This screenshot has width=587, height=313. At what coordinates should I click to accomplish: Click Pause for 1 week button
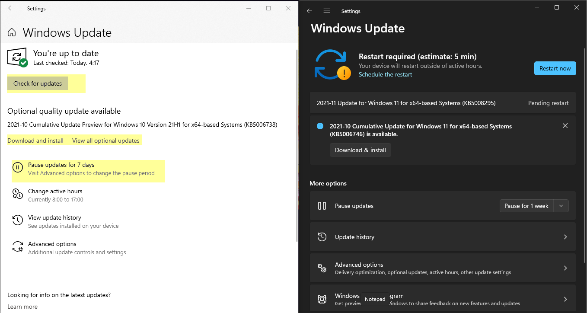coord(526,206)
